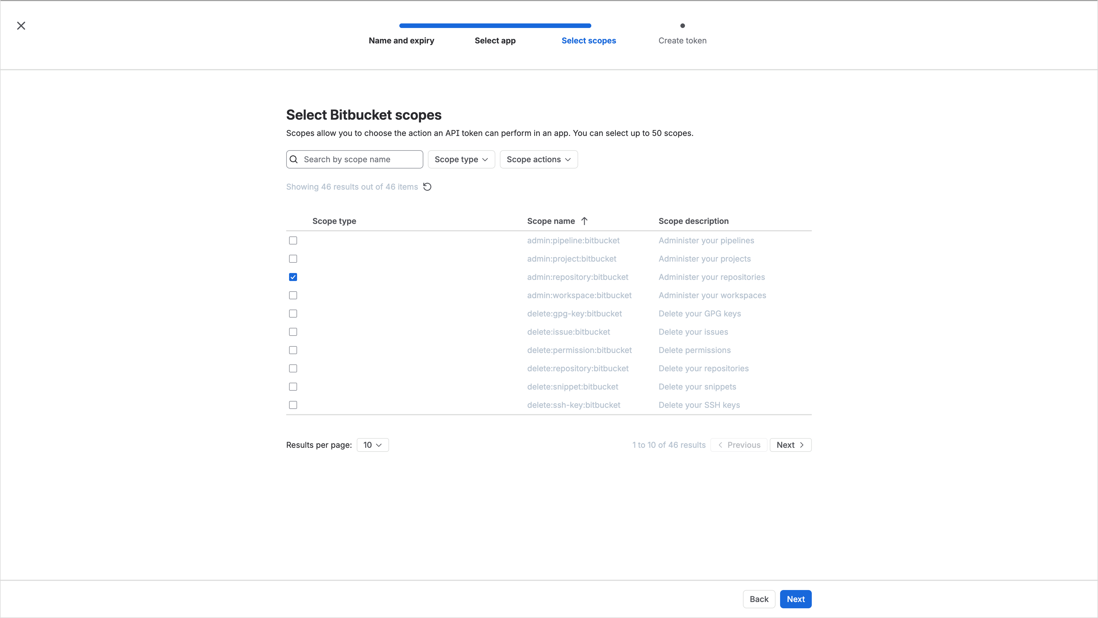Check the admin:project:bitbucket scope checkbox
The width and height of the screenshot is (1098, 618).
(293, 259)
